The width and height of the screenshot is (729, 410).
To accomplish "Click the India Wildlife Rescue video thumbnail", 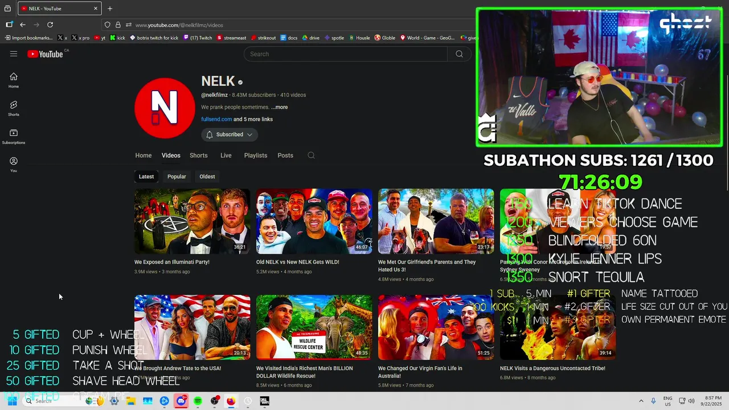I will (314, 327).
